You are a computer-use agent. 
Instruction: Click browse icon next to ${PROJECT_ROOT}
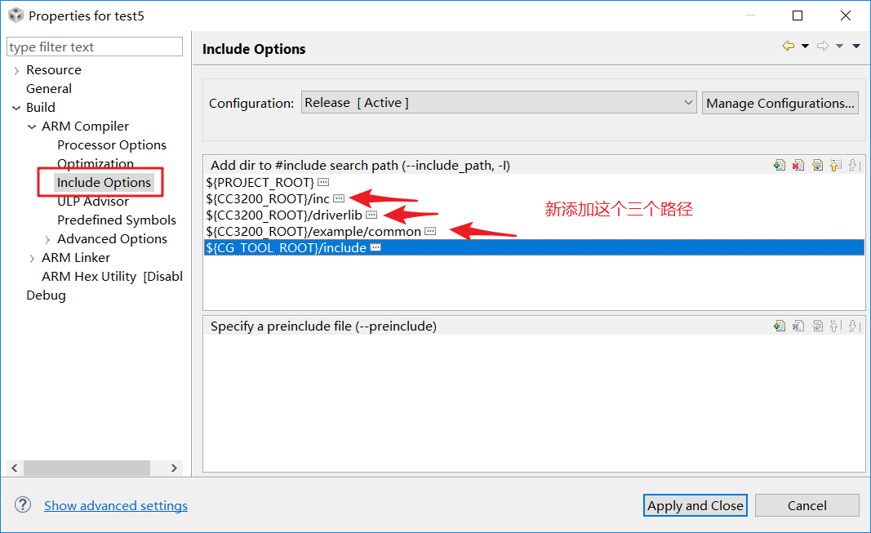click(323, 182)
